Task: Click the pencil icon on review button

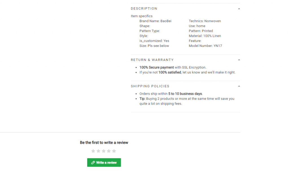Action: tap(93, 162)
